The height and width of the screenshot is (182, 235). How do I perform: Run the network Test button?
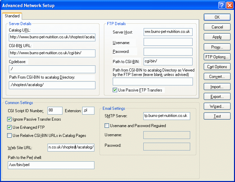(217, 116)
